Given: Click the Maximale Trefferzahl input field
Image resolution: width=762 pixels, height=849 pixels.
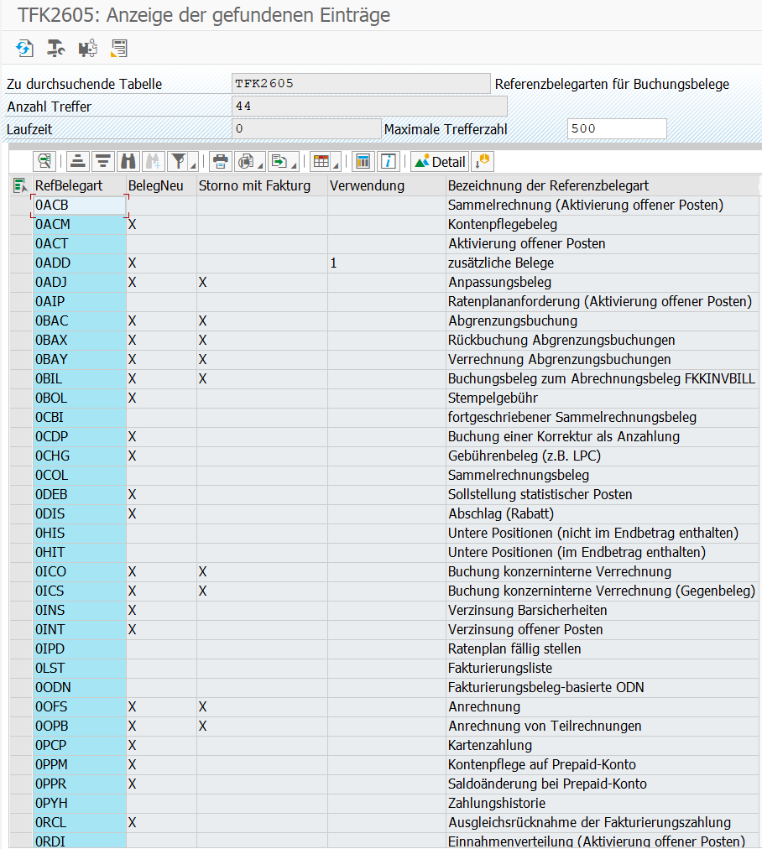Looking at the screenshot, I should point(617,129).
